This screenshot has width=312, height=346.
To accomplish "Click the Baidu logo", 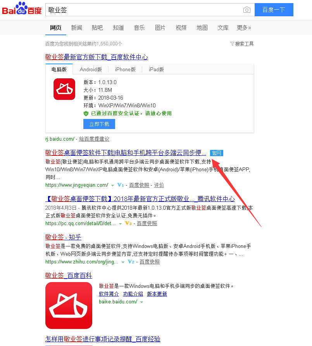I will point(22,9).
